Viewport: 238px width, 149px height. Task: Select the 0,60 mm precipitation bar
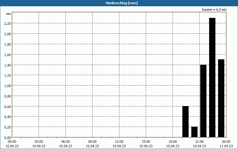coord(185,122)
